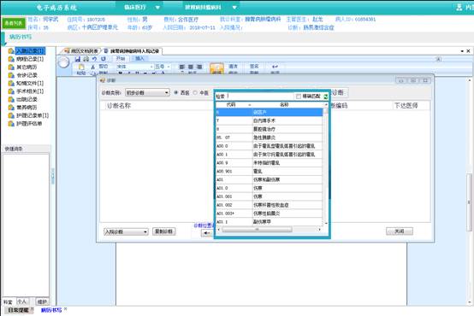Open the 开始 ribbon tab
Image resolution: width=474 pixels, height=316 pixels.
121,59
